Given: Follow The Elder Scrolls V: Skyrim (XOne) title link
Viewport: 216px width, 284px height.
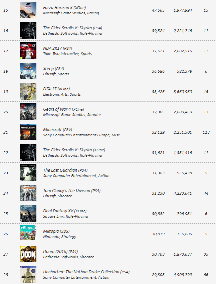Looking at the screenshot, I should click(74, 150).
